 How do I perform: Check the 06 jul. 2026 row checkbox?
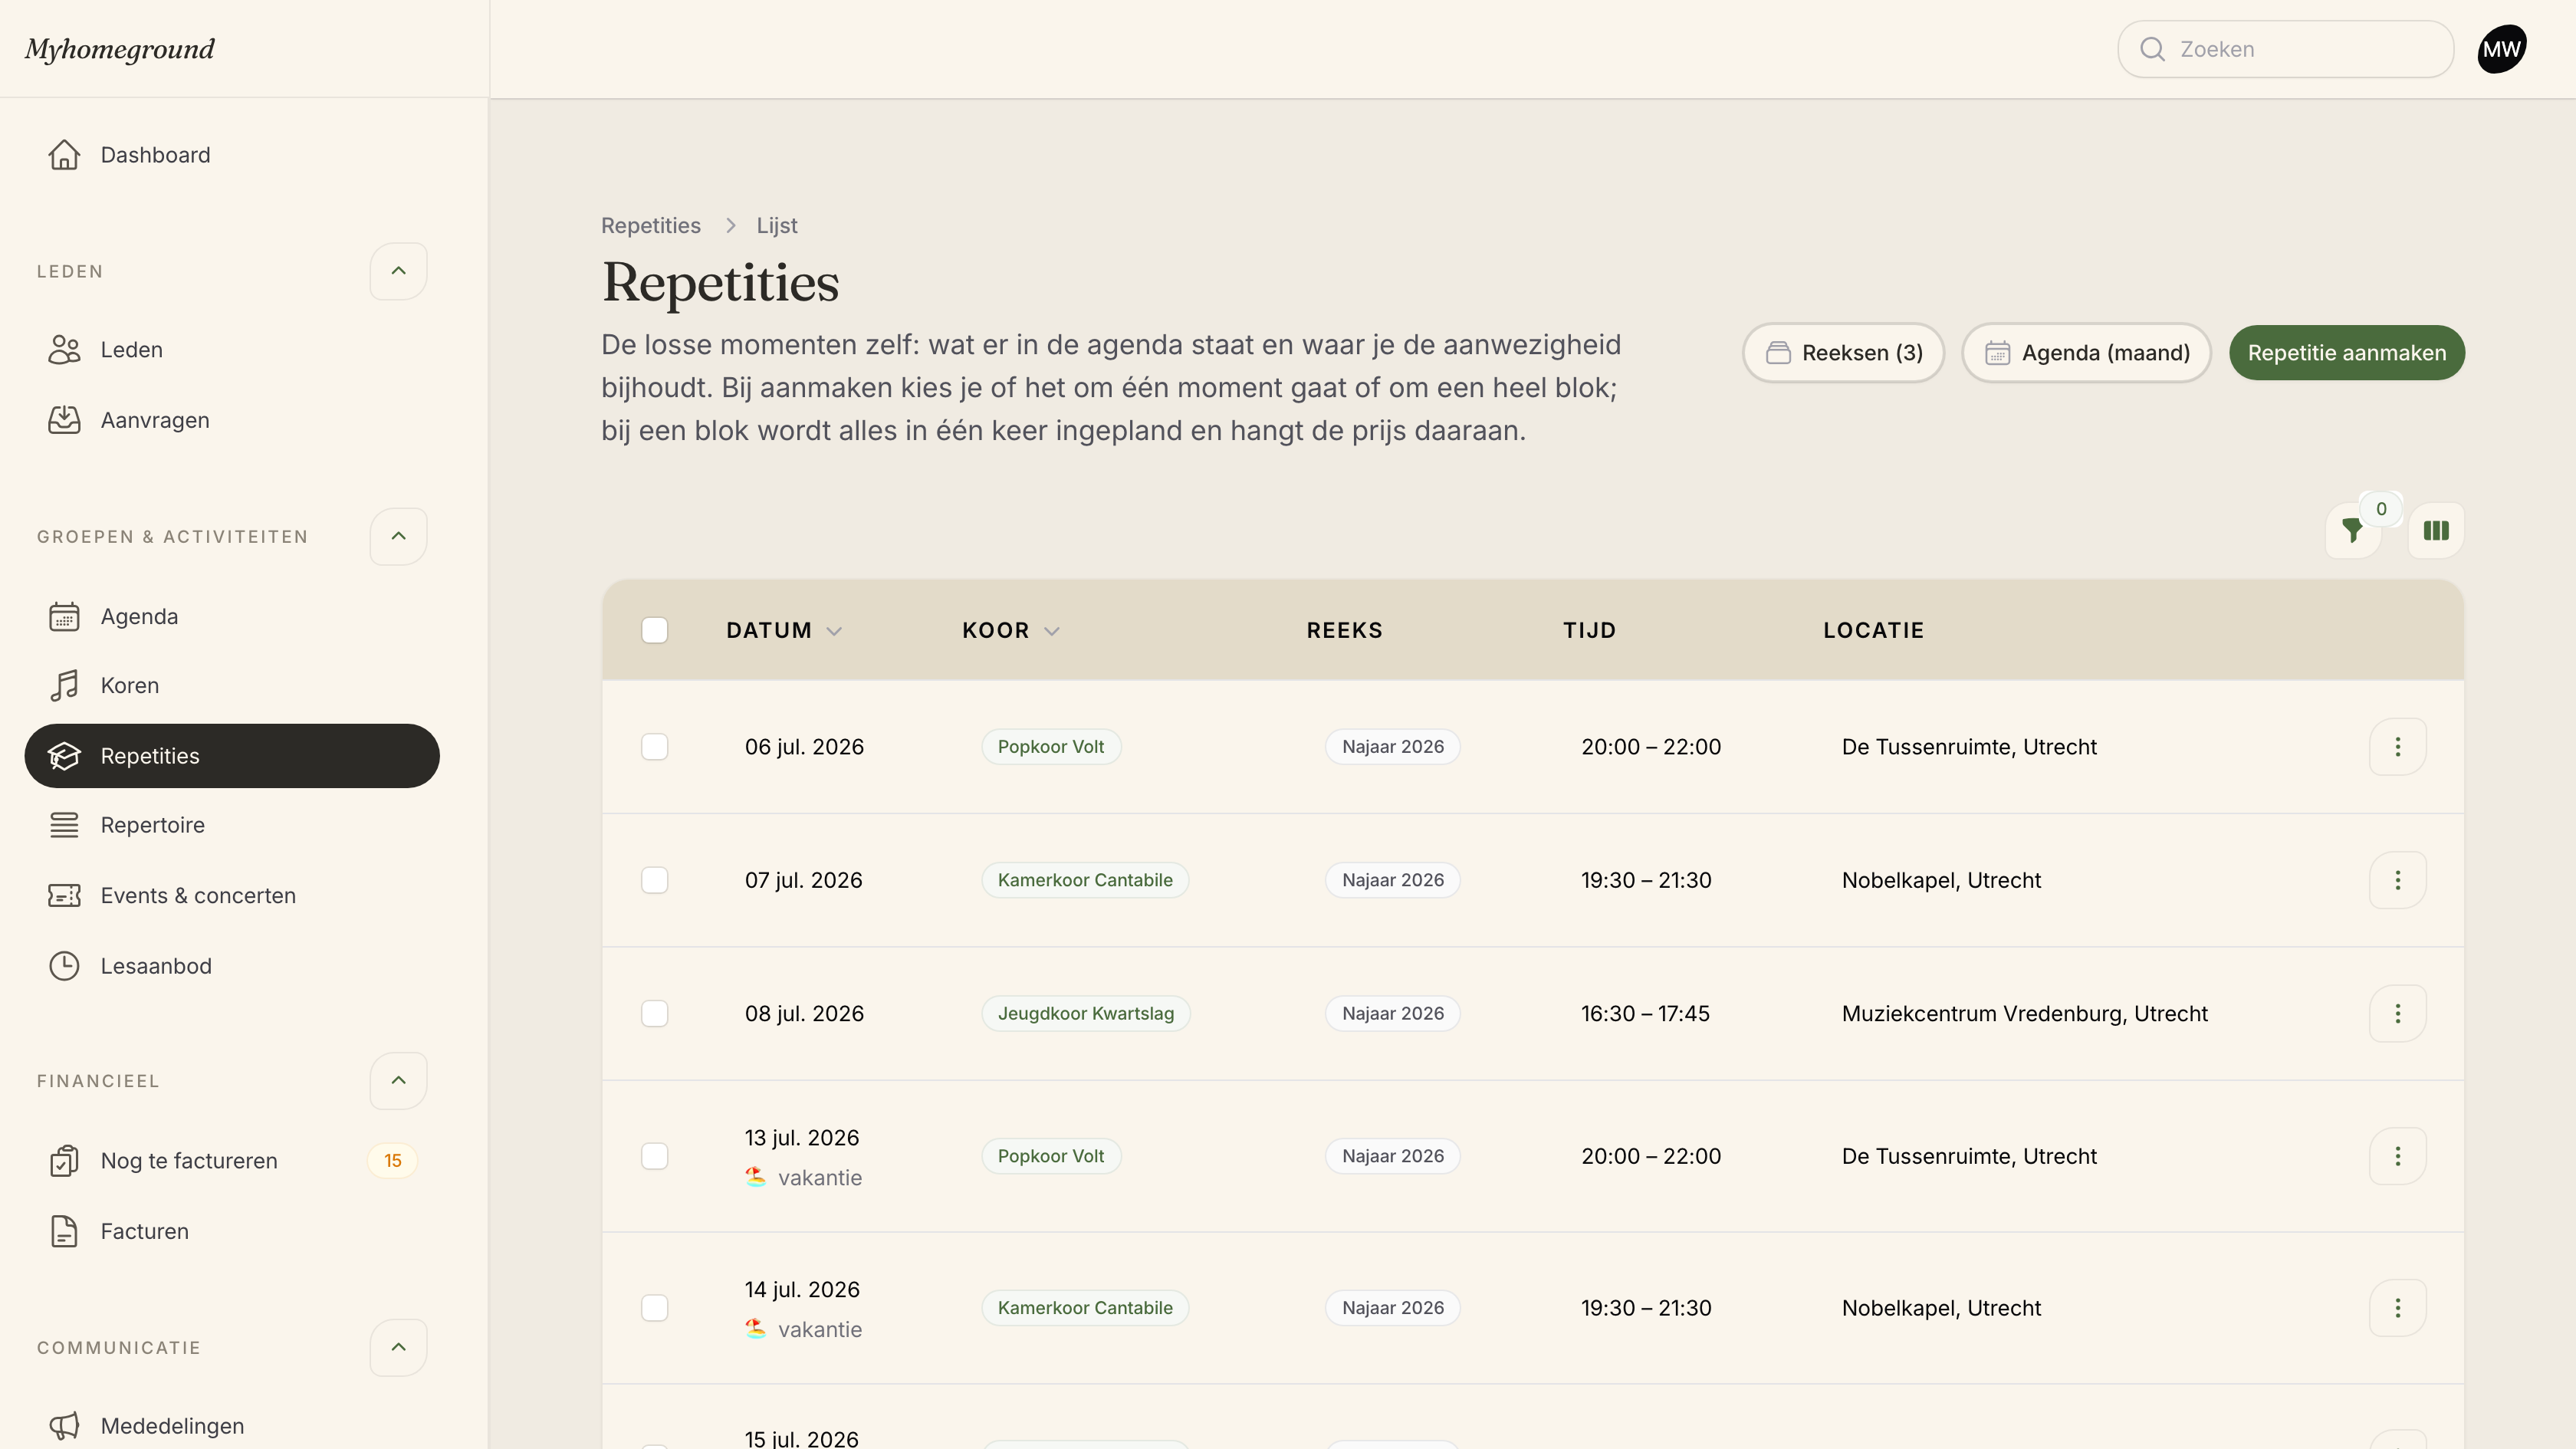coord(654,747)
